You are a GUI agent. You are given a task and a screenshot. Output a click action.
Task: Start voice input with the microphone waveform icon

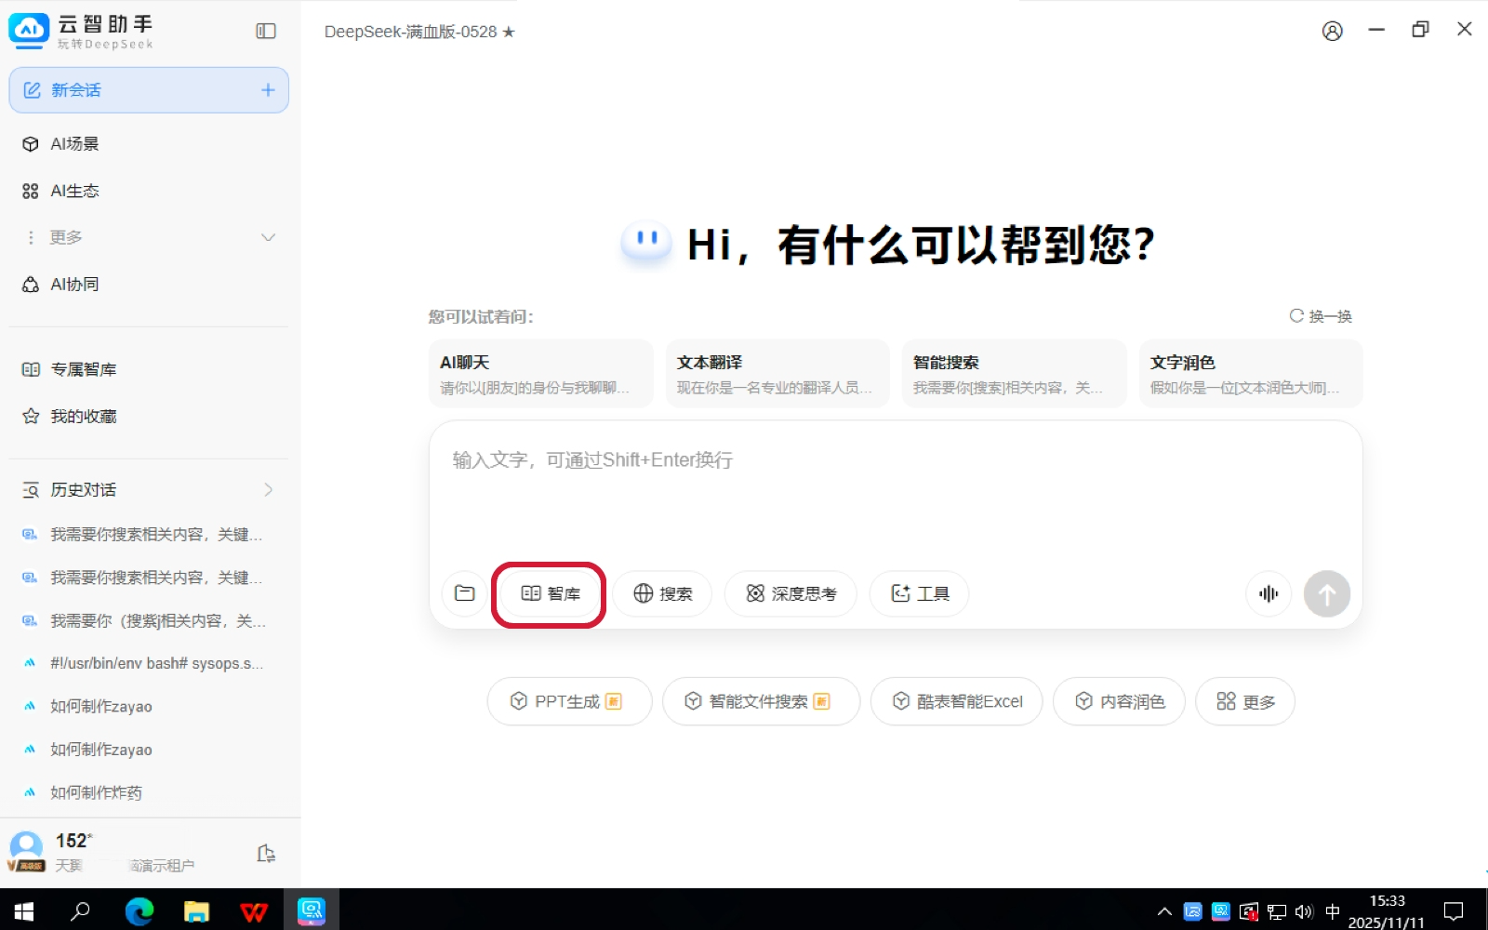1269,593
